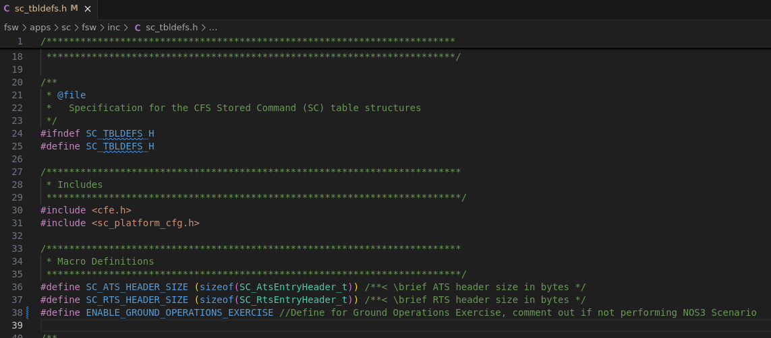Click SC_TBLDEFS_H on the #ifndef line
771x338 pixels.
click(x=120, y=133)
